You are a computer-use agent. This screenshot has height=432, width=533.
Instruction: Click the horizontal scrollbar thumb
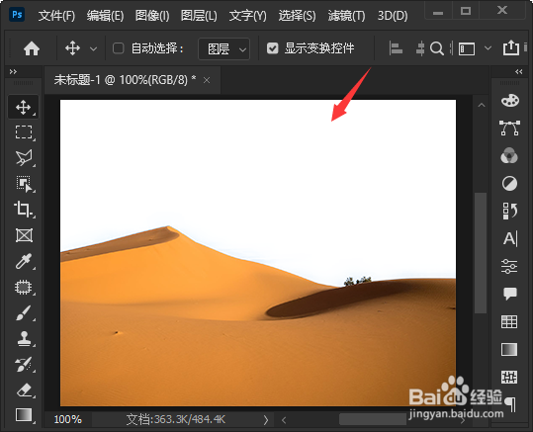373,419
